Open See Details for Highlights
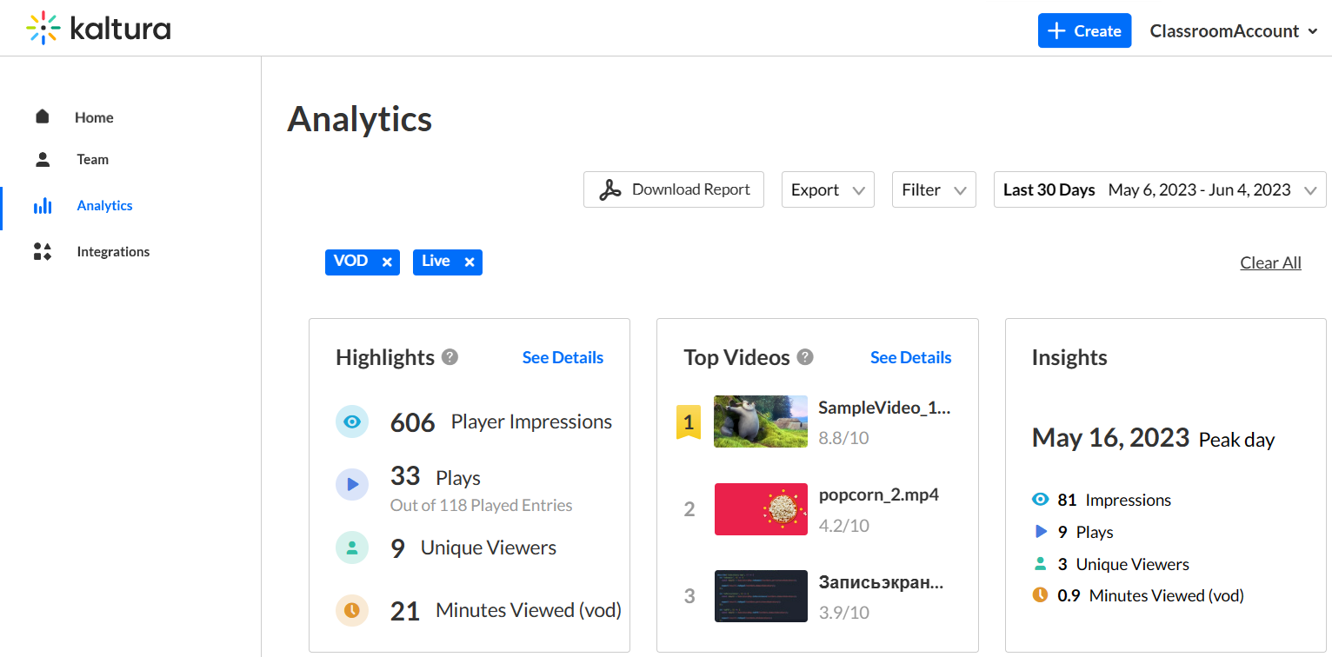The height and width of the screenshot is (657, 1332). 563,358
